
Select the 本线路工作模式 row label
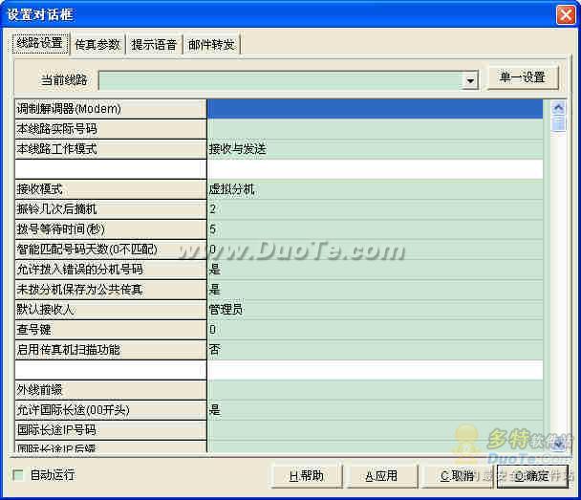[111, 149]
